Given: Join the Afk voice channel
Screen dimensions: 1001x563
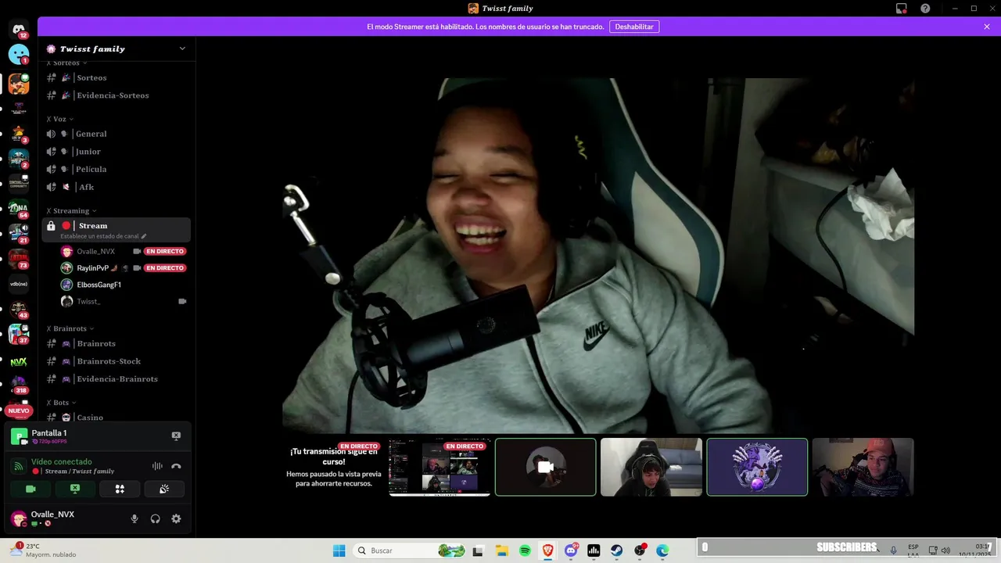Looking at the screenshot, I should (116, 187).
